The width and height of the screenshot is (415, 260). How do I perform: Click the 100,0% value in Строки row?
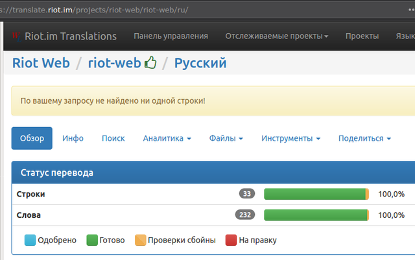pos(391,194)
